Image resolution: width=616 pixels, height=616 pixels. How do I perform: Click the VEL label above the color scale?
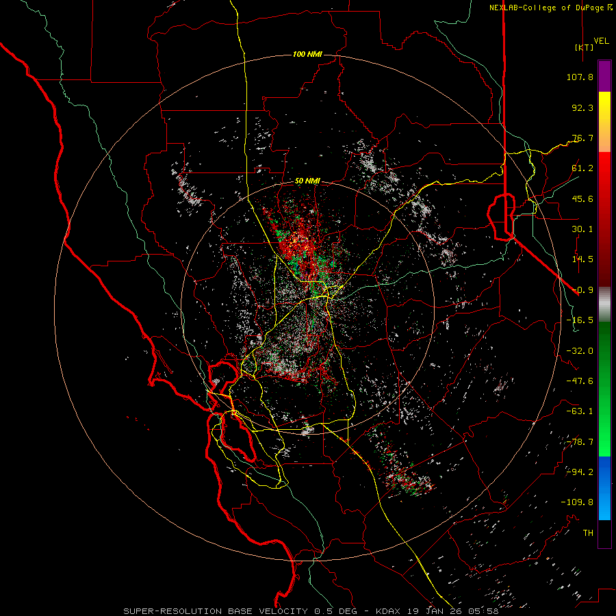[x=601, y=41]
